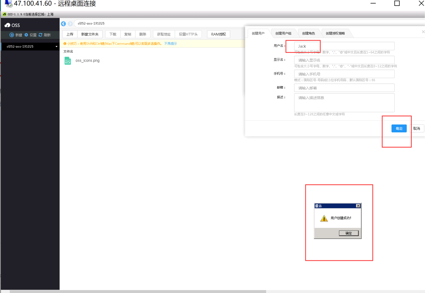The width and height of the screenshot is (425, 293).
Task: Click the warning triangle icon in dialog
Action: [x=324, y=218]
